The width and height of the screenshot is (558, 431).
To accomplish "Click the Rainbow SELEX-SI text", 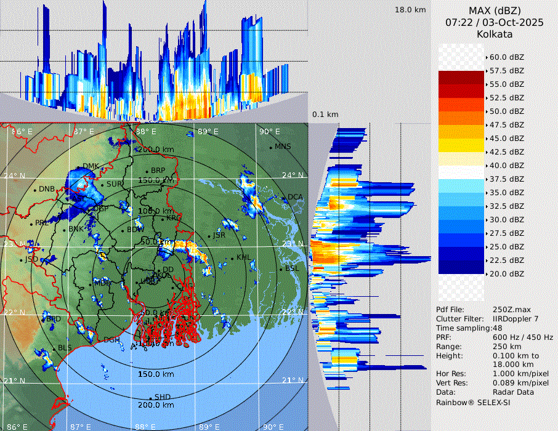I will (473, 402).
